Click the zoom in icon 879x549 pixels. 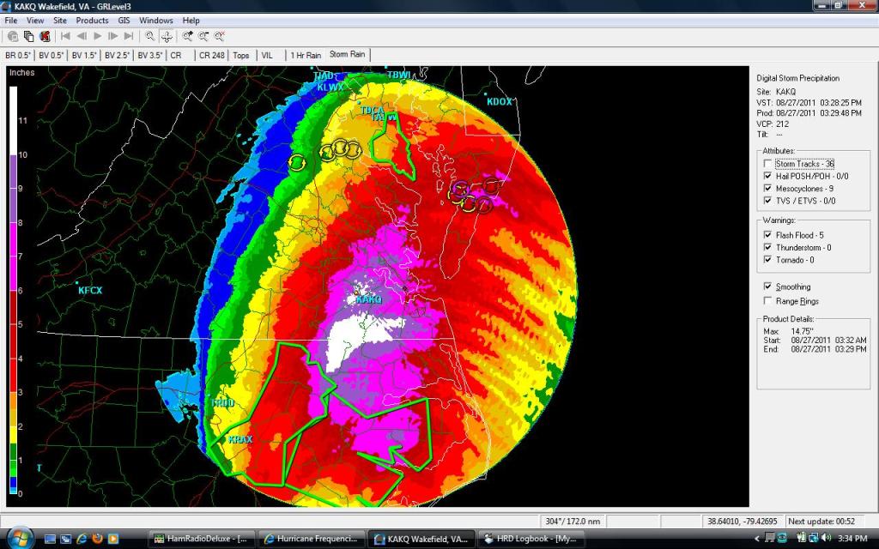pyautogui.click(x=188, y=36)
